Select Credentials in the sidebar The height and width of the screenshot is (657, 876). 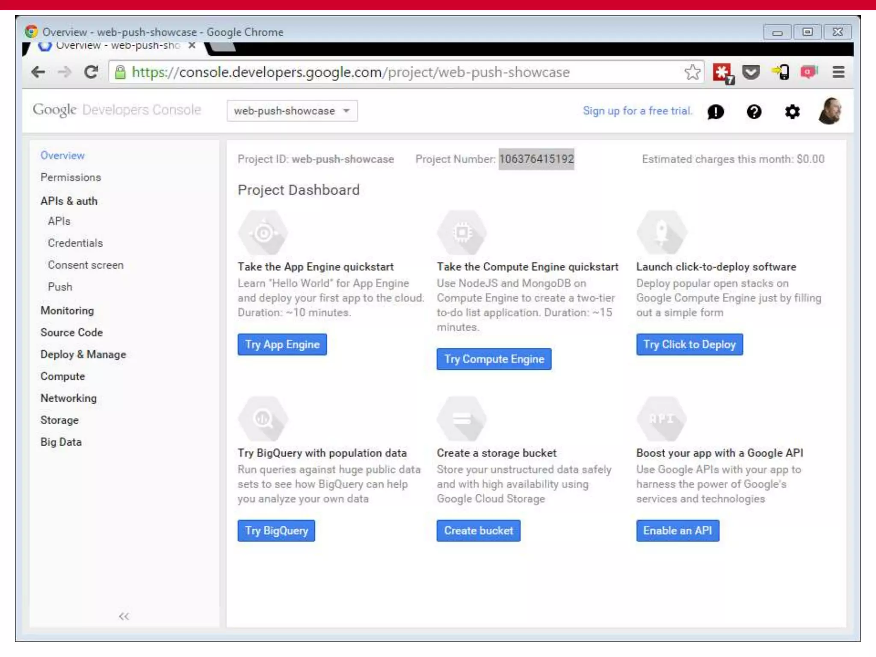(x=75, y=243)
